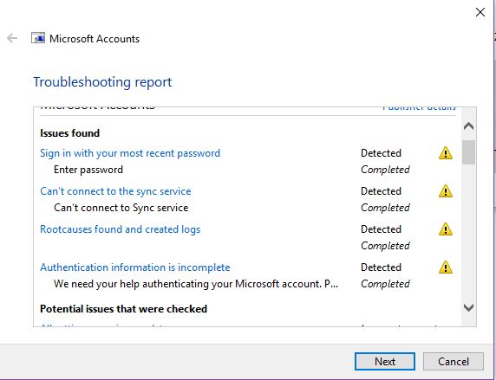This screenshot has height=380, width=496.
Task: Open 'Can't connect to the sync service' link
Action: (x=115, y=191)
